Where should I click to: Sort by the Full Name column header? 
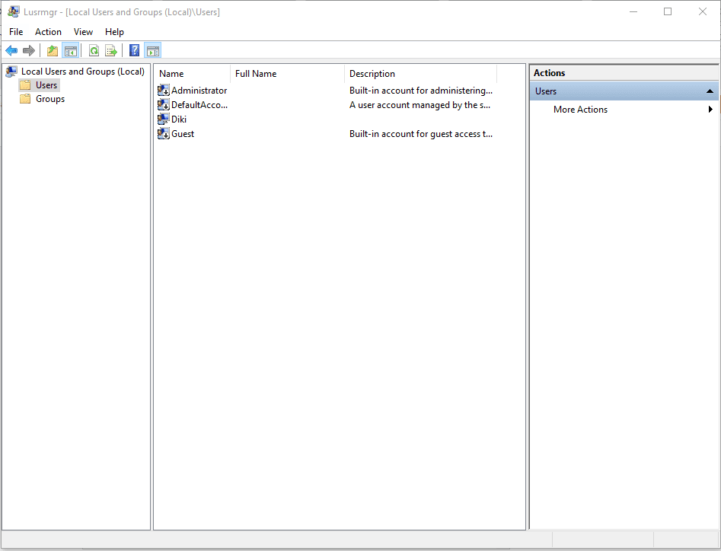pos(287,74)
